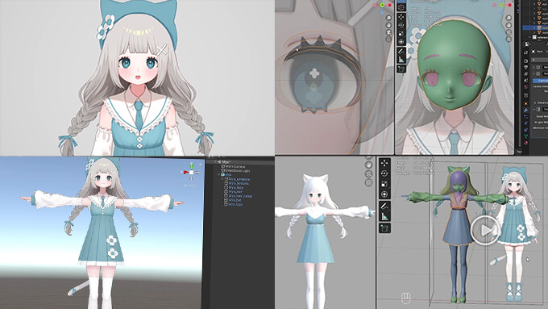
Task: Click the zoom magnifier icon in the eye close-up viewport
Action: 388,18
